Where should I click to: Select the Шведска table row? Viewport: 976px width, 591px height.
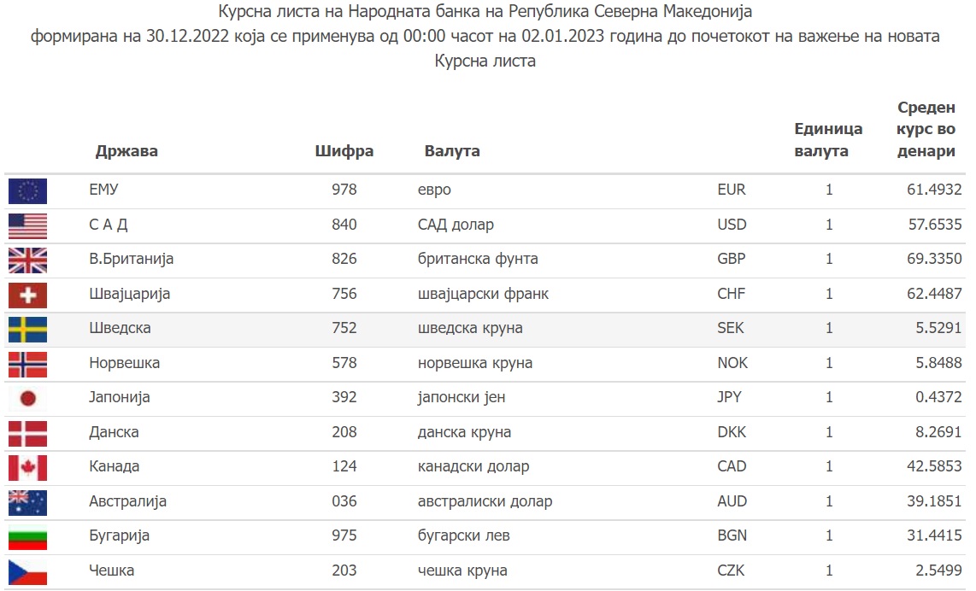tap(485, 330)
